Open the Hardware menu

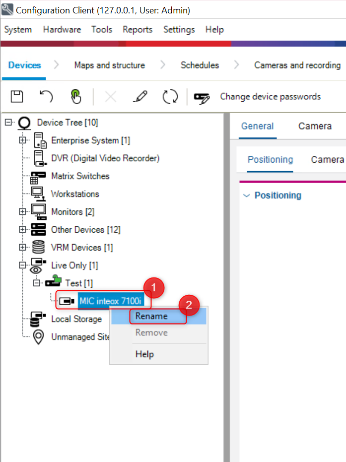pyautogui.click(x=62, y=30)
